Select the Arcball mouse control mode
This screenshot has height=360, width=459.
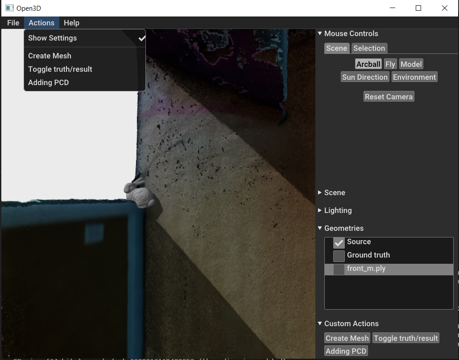point(368,64)
